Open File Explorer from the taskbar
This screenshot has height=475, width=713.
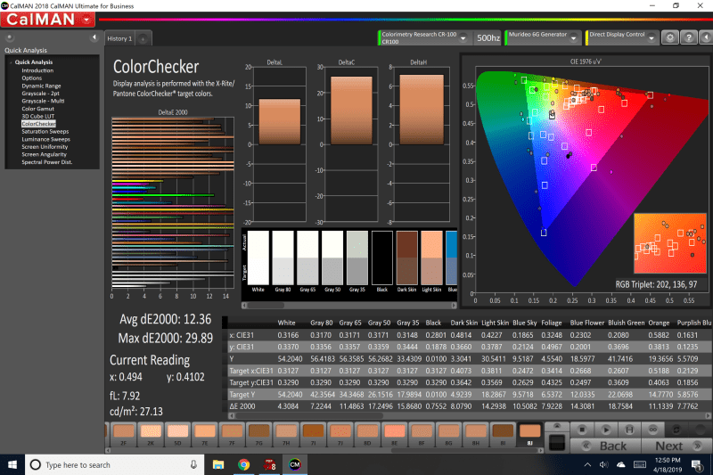(218, 464)
